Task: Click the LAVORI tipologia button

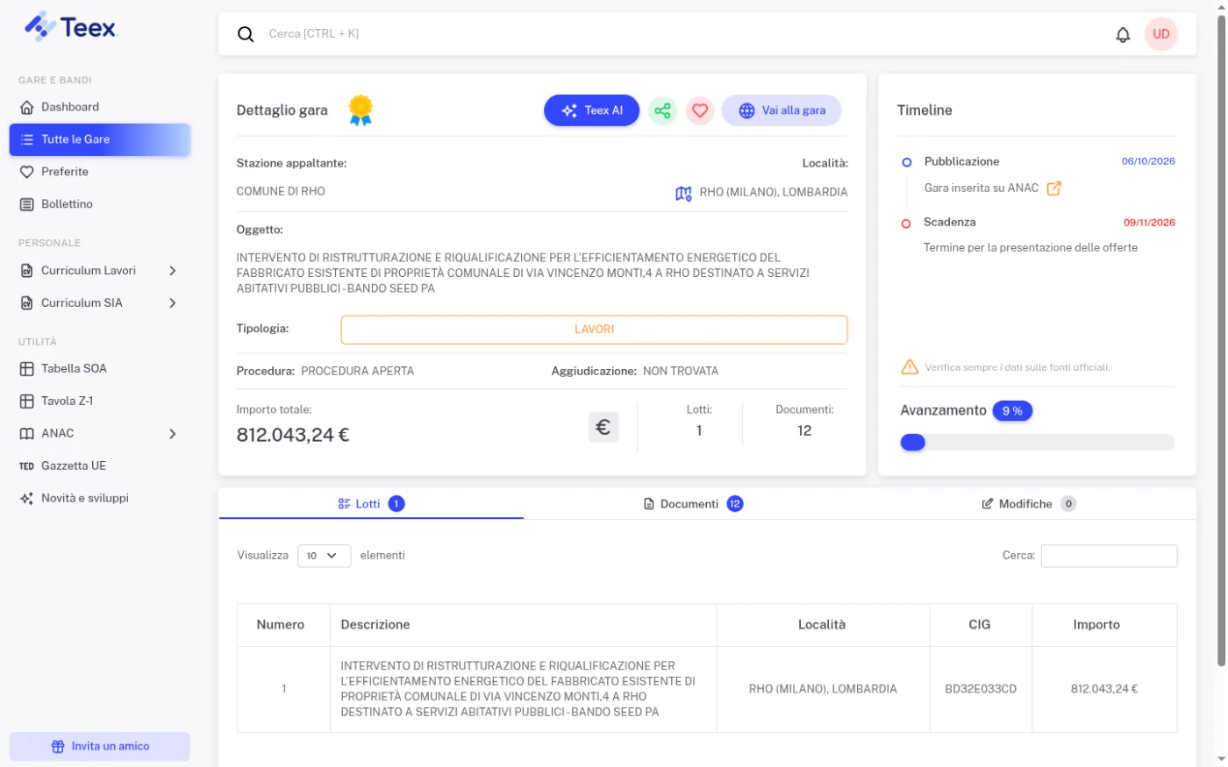Action: coord(594,330)
